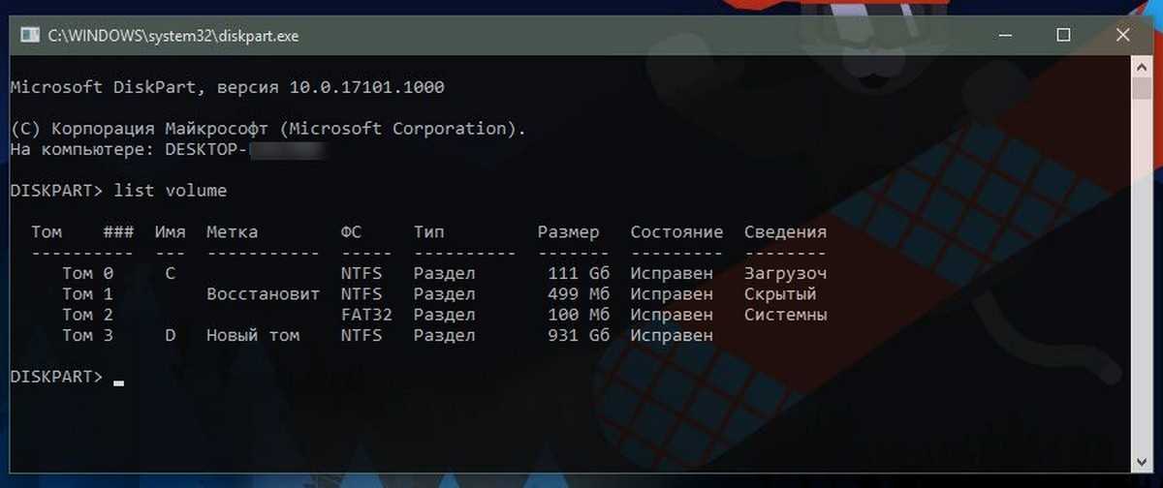Close the diskpart.exe window
Image resolution: width=1163 pixels, height=488 pixels.
click(x=1121, y=36)
